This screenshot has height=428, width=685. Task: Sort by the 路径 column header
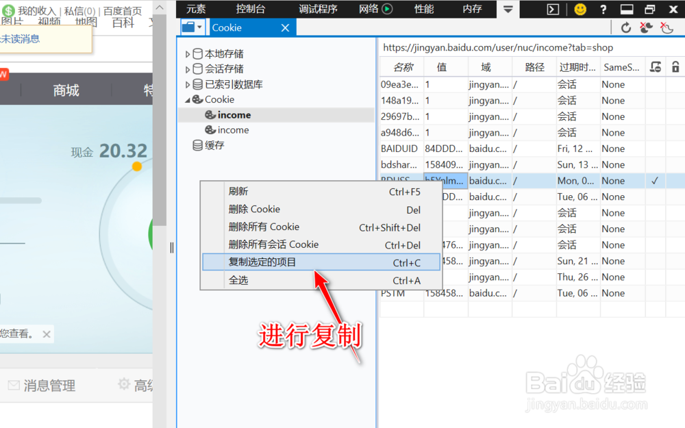coord(534,67)
